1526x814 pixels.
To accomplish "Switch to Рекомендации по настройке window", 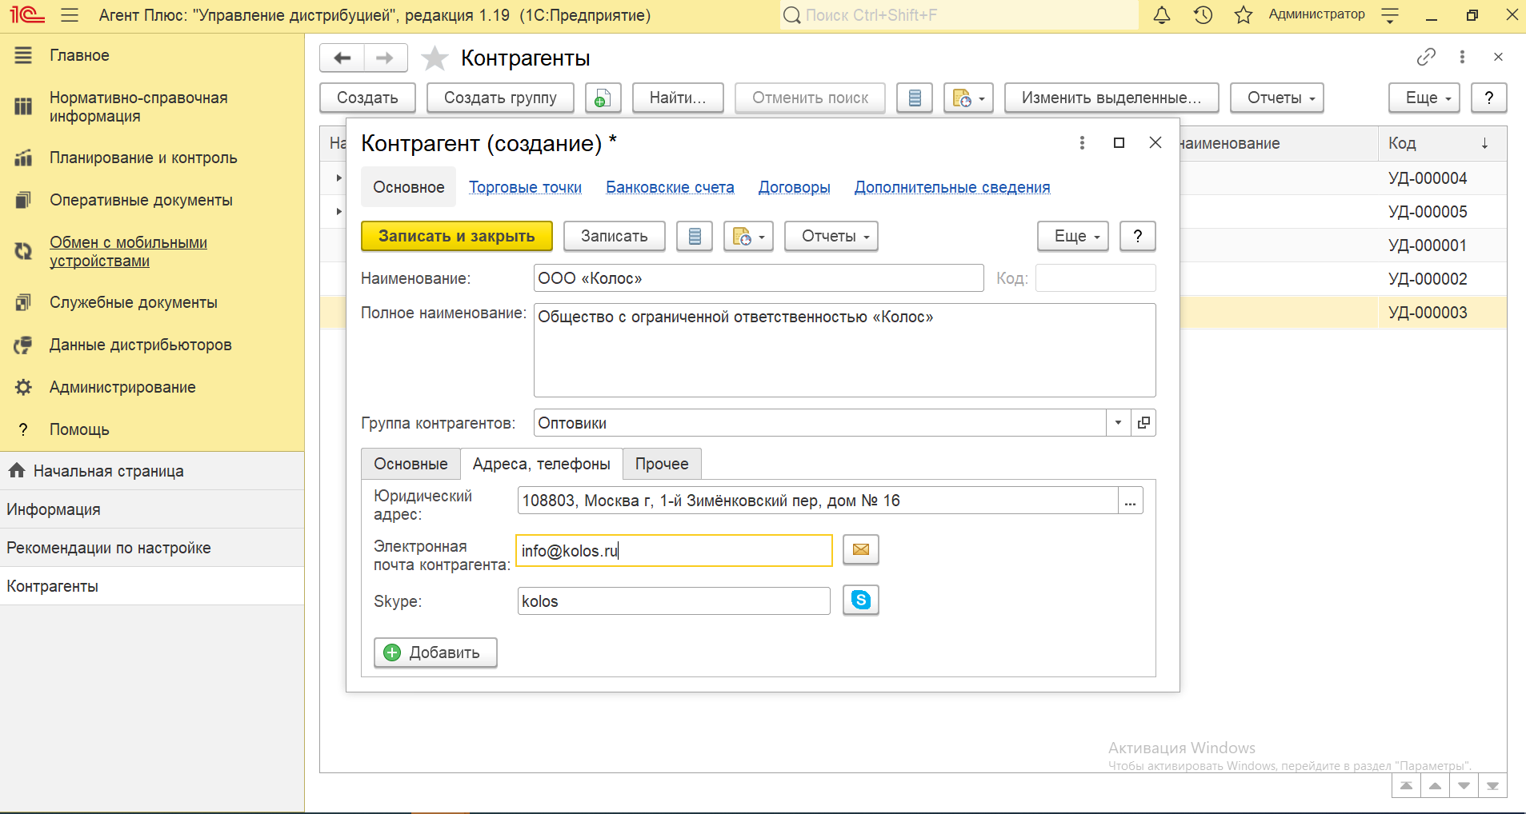I will click(x=152, y=548).
